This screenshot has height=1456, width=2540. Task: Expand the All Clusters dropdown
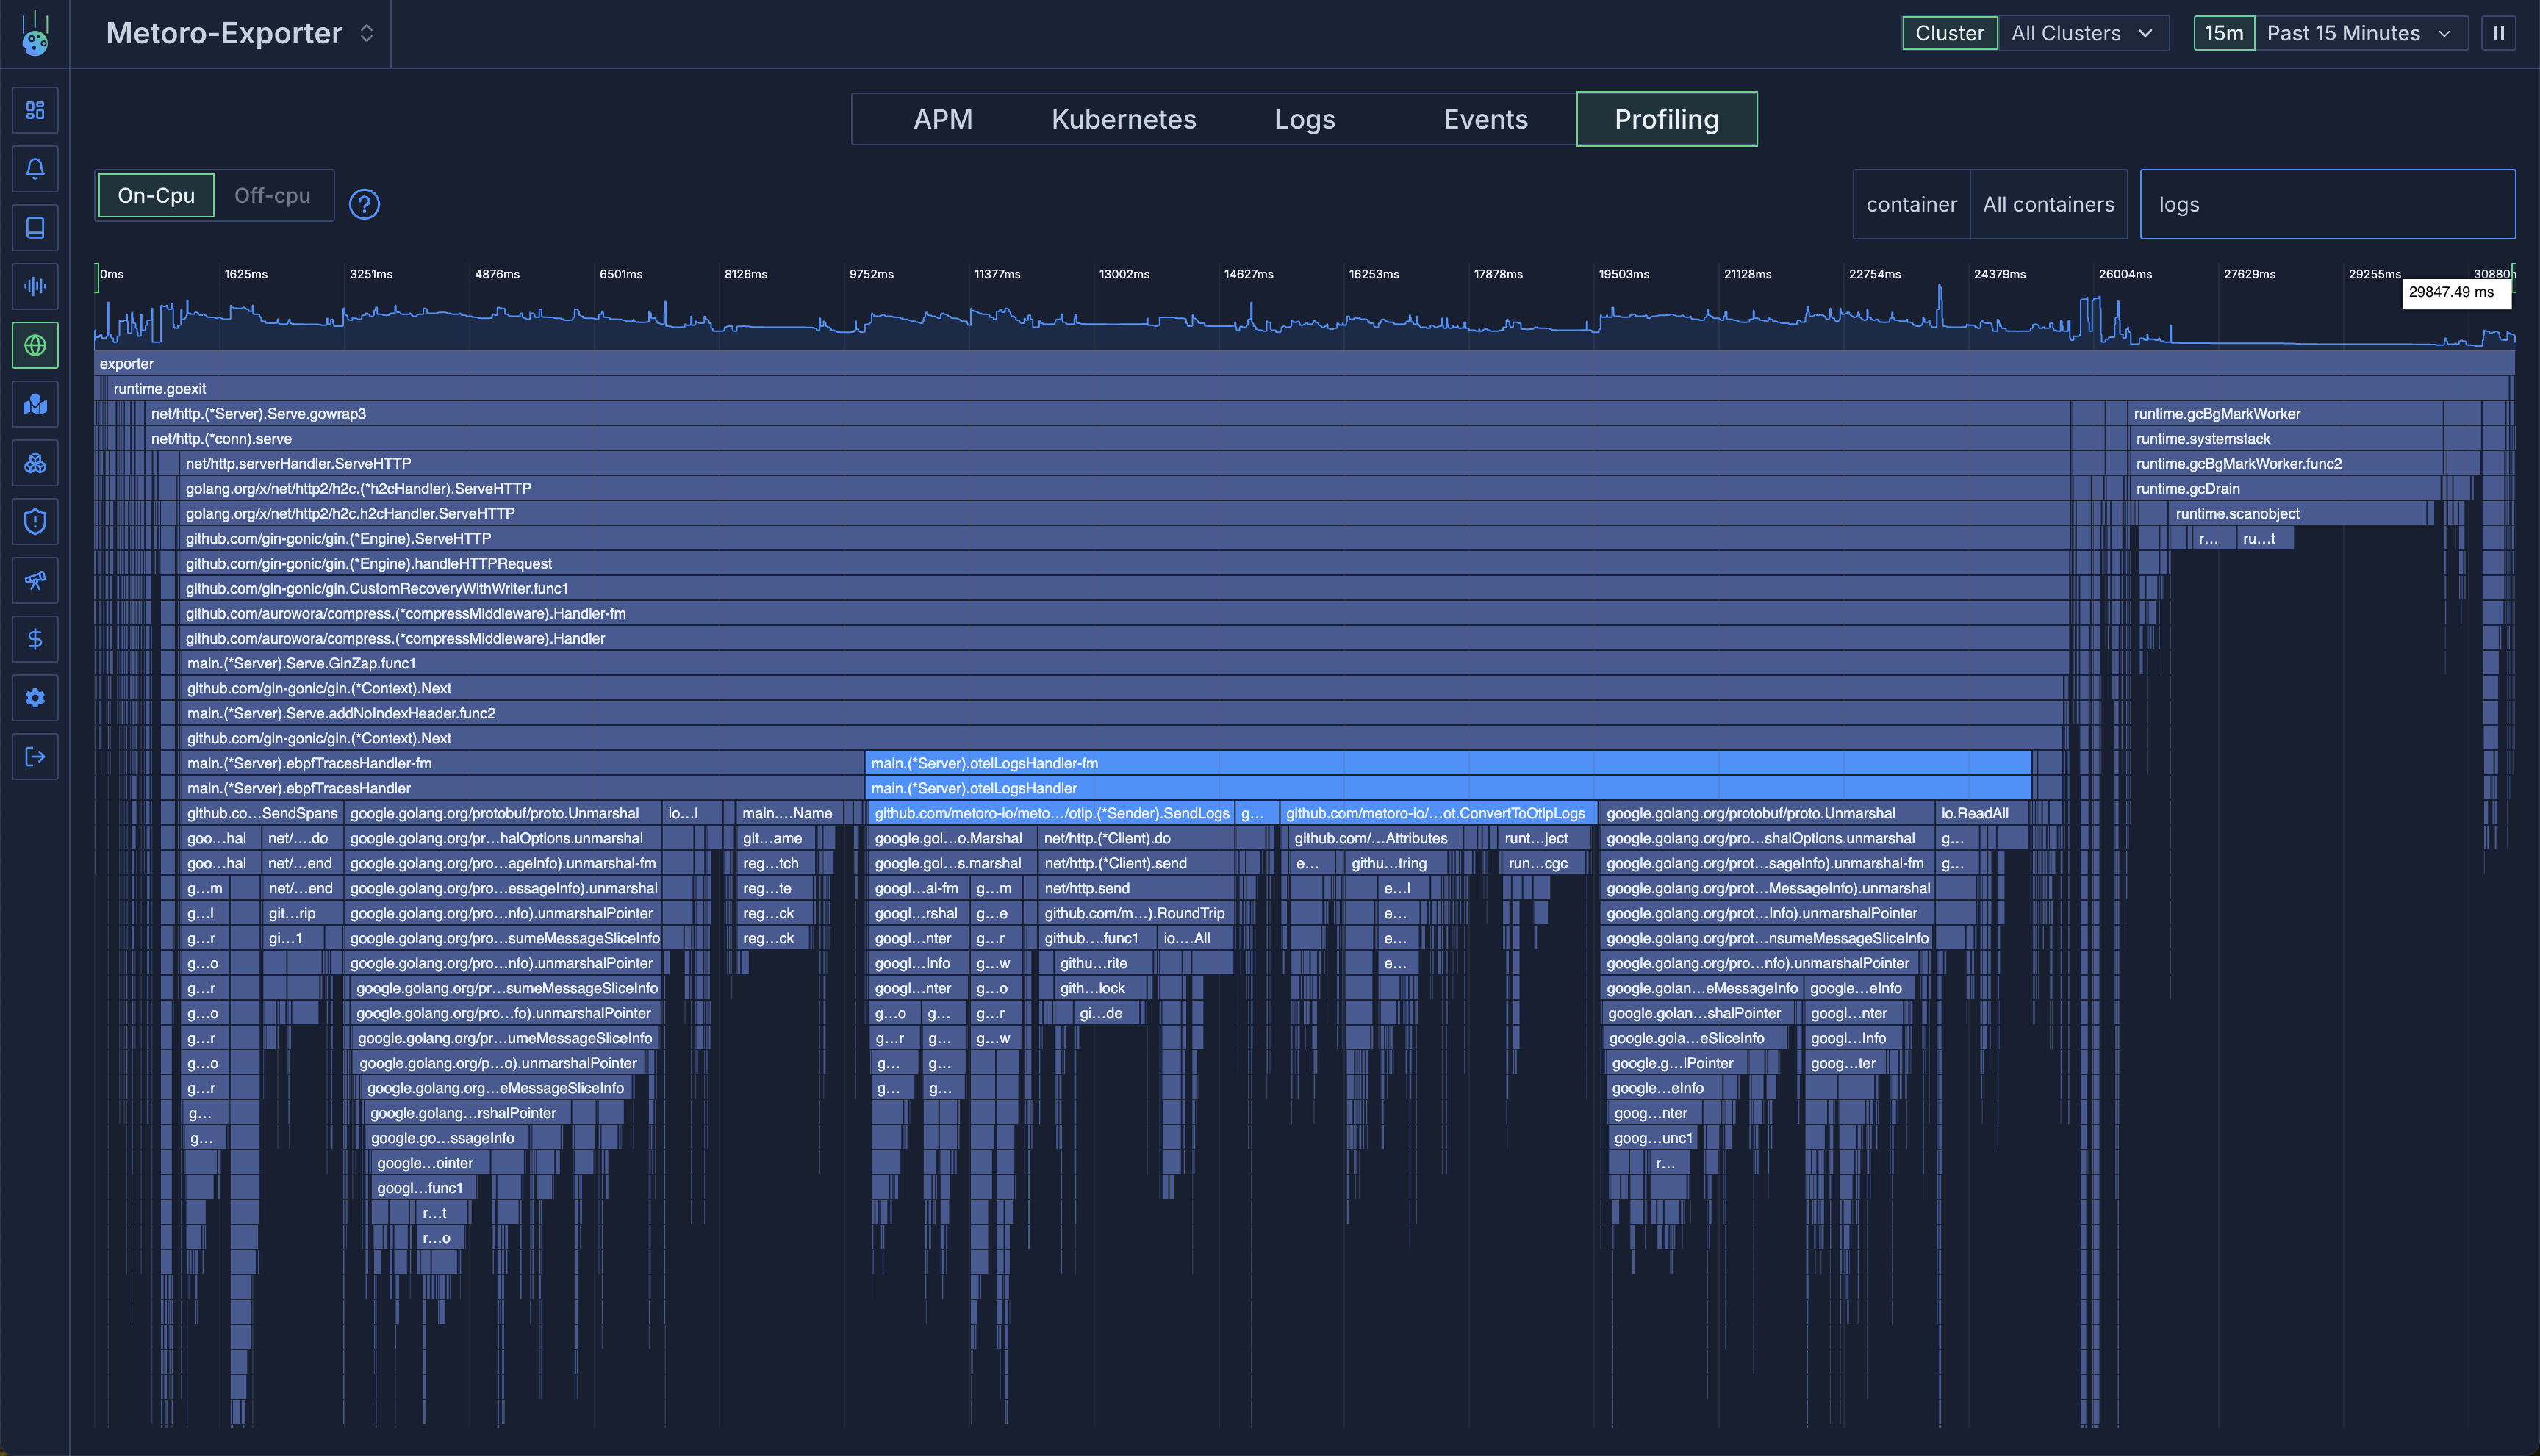point(2082,33)
